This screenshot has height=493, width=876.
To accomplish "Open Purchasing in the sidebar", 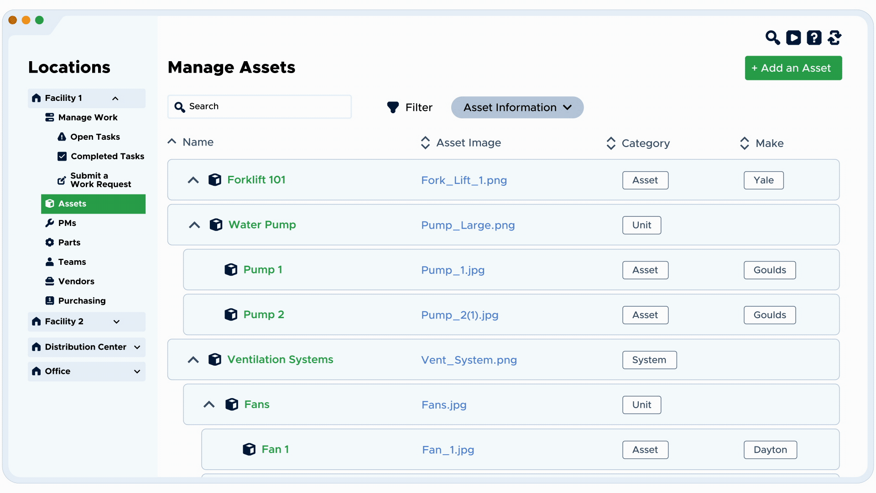I will pyautogui.click(x=82, y=301).
